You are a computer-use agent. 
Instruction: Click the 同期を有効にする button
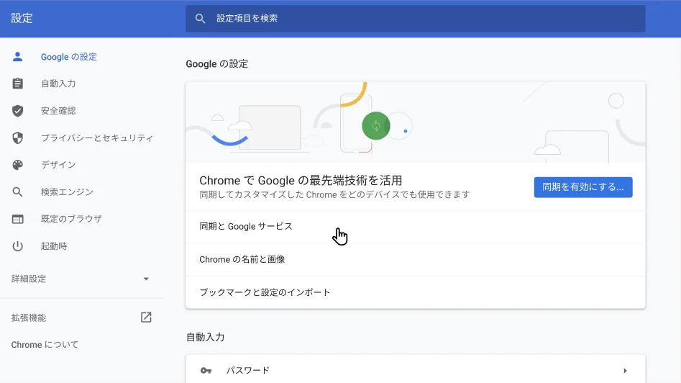[x=582, y=187]
